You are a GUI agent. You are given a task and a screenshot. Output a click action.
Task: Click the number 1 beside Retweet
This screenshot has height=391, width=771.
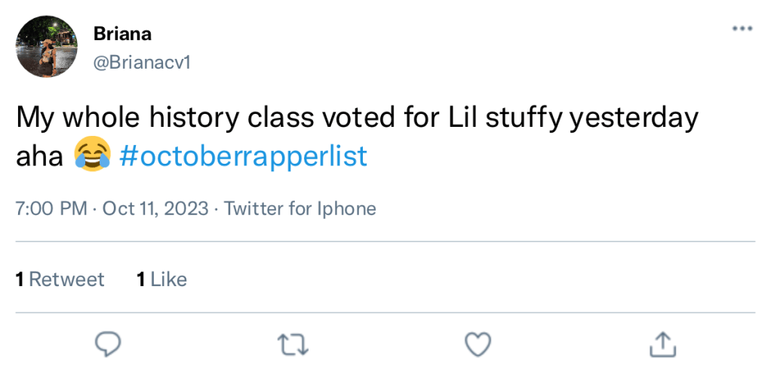click(20, 279)
